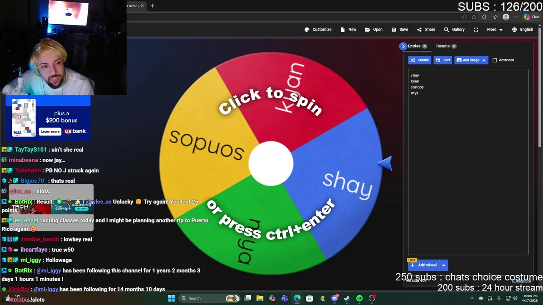Switch to the Results tab
The height and width of the screenshot is (305, 543).
(446, 46)
